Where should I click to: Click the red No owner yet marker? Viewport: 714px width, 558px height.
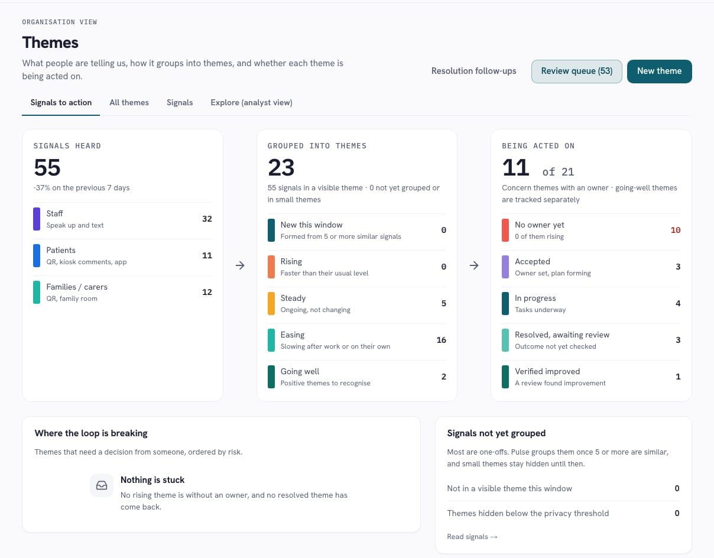(x=505, y=230)
